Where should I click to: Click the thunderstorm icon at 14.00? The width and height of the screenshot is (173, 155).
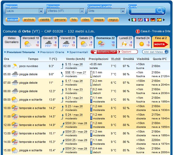(x=15, y=142)
